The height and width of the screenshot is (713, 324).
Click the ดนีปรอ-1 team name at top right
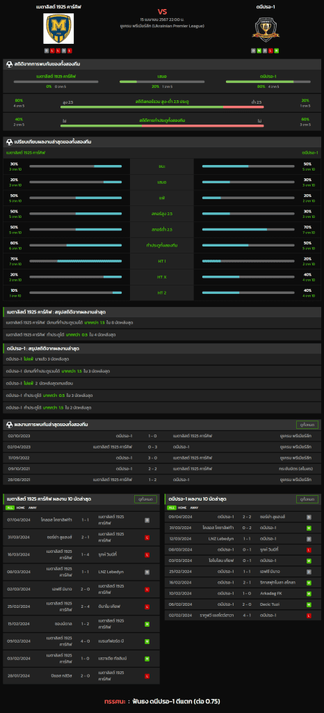click(x=266, y=7)
